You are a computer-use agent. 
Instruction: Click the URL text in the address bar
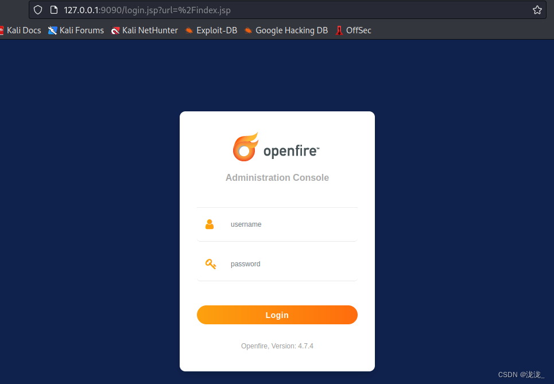148,10
